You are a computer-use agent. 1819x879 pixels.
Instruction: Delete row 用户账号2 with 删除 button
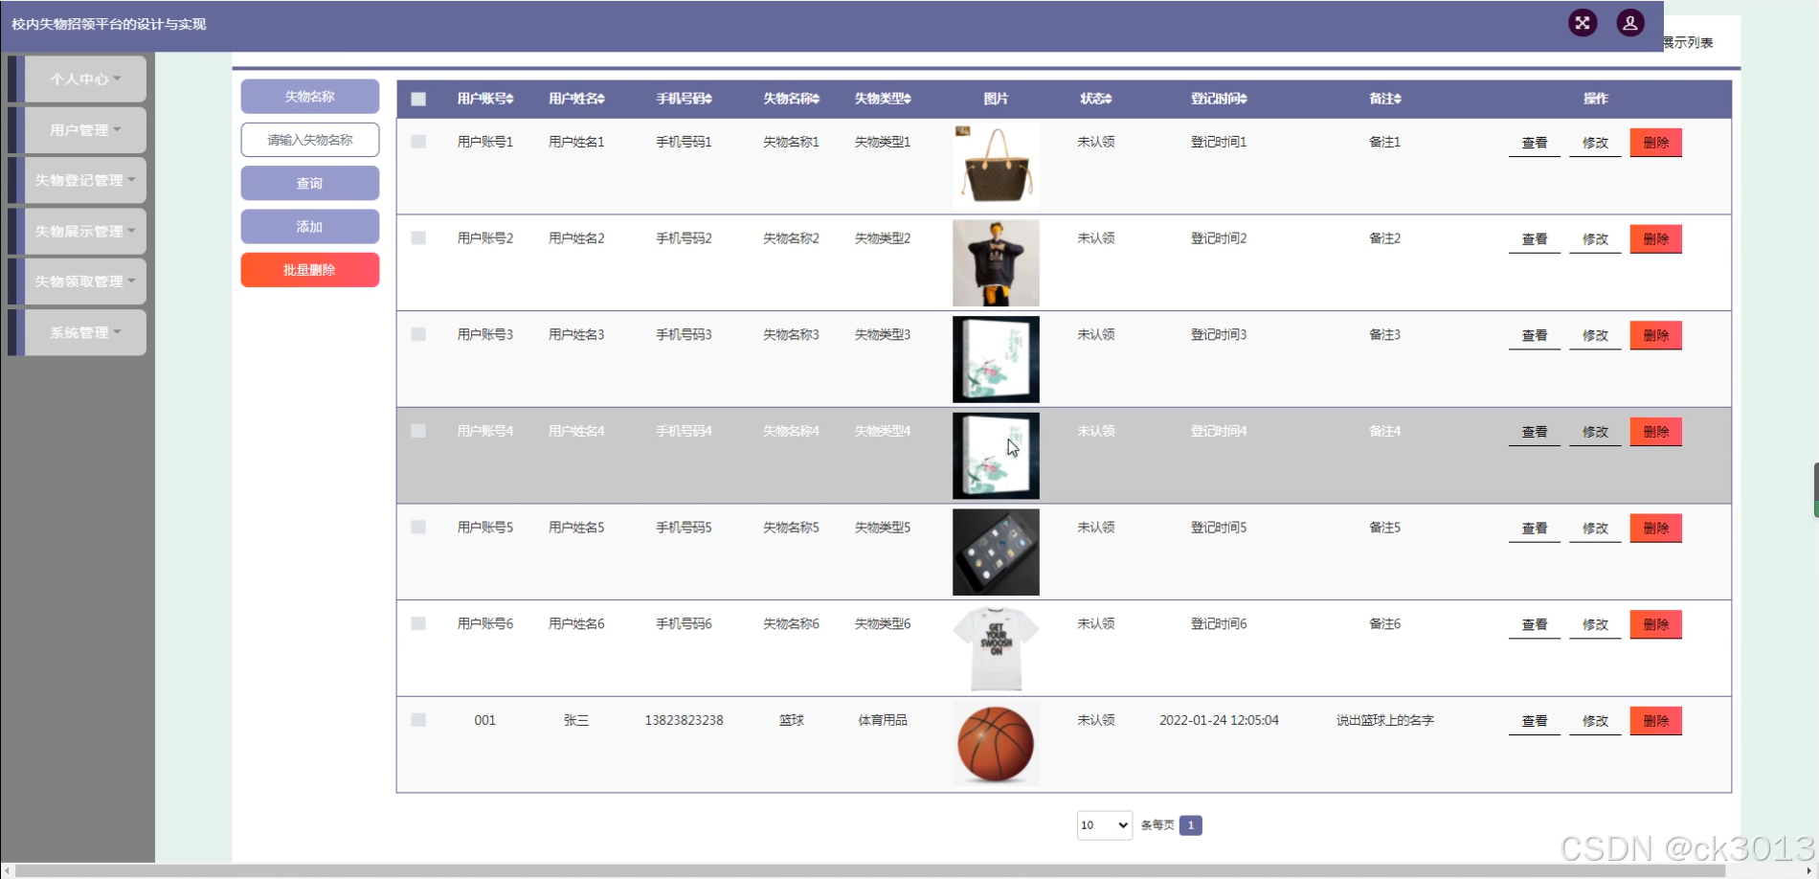pyautogui.click(x=1656, y=239)
